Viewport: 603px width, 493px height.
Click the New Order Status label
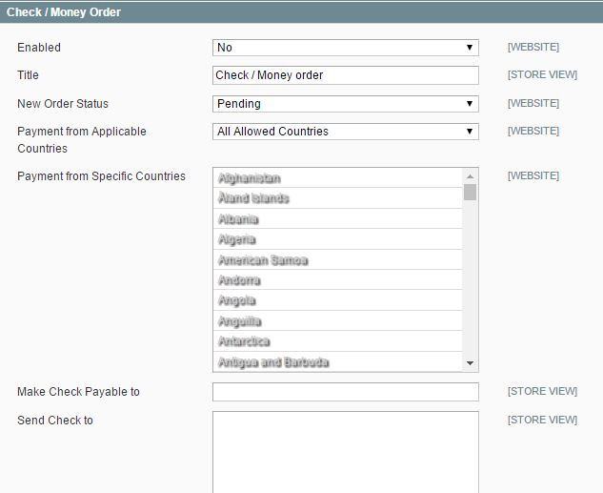click(x=63, y=104)
